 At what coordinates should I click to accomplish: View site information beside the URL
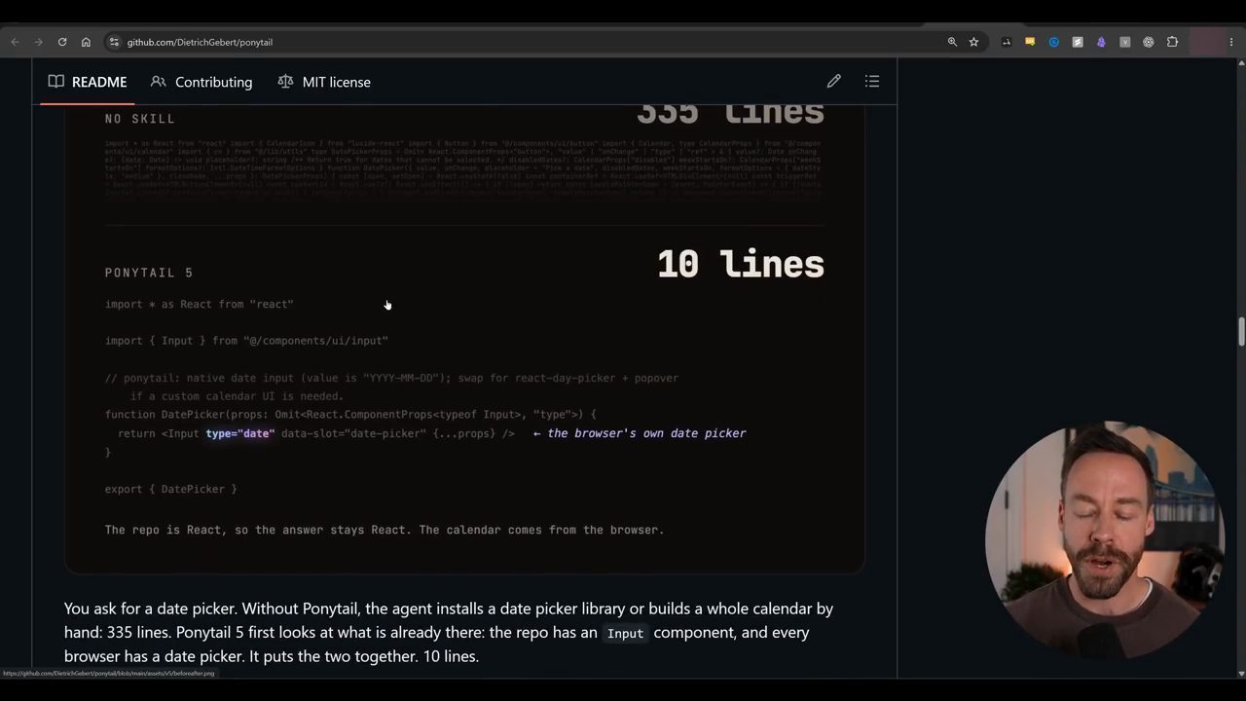114,42
